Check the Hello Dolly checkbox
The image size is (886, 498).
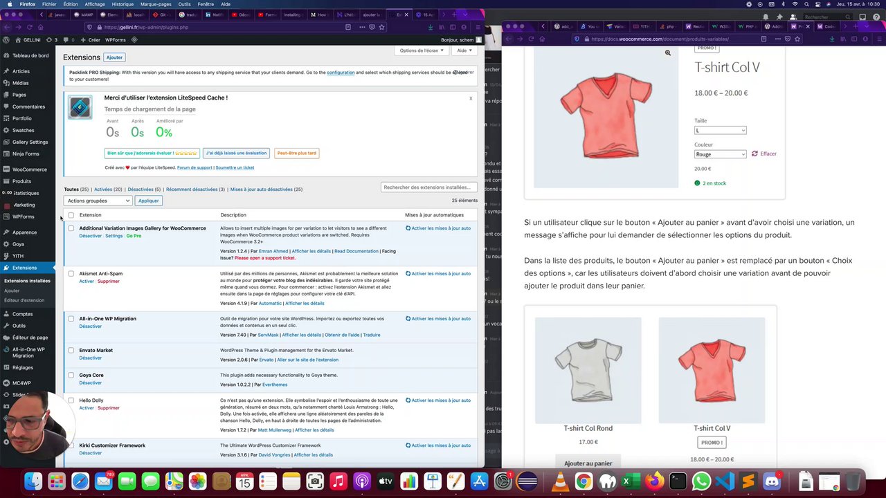coord(71,400)
